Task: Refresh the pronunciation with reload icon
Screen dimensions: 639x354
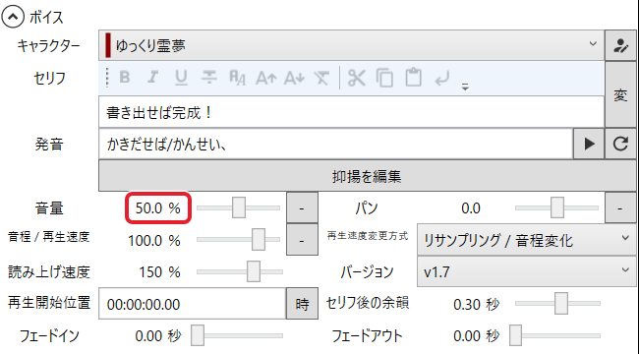Action: [x=620, y=144]
